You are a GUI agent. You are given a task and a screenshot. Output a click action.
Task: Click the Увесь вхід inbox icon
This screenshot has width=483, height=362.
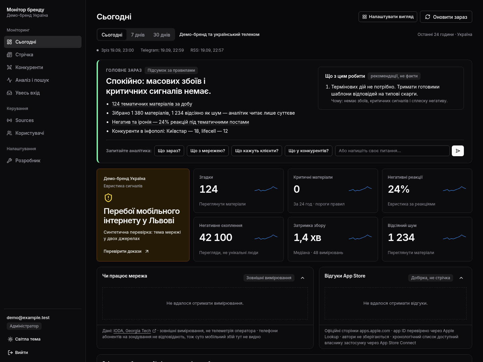[9, 93]
